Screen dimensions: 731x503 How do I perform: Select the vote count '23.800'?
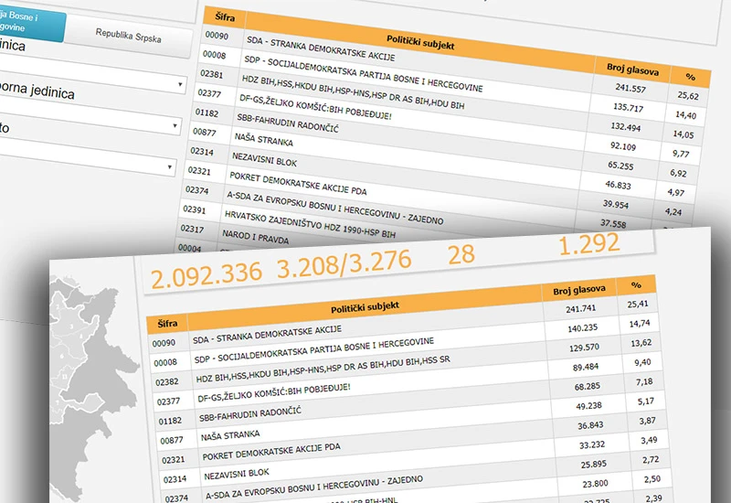pos(596,484)
